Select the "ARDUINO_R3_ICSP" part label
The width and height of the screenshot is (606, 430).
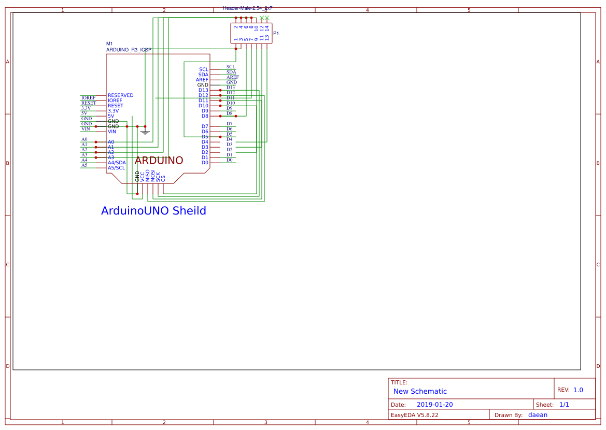[x=129, y=50]
